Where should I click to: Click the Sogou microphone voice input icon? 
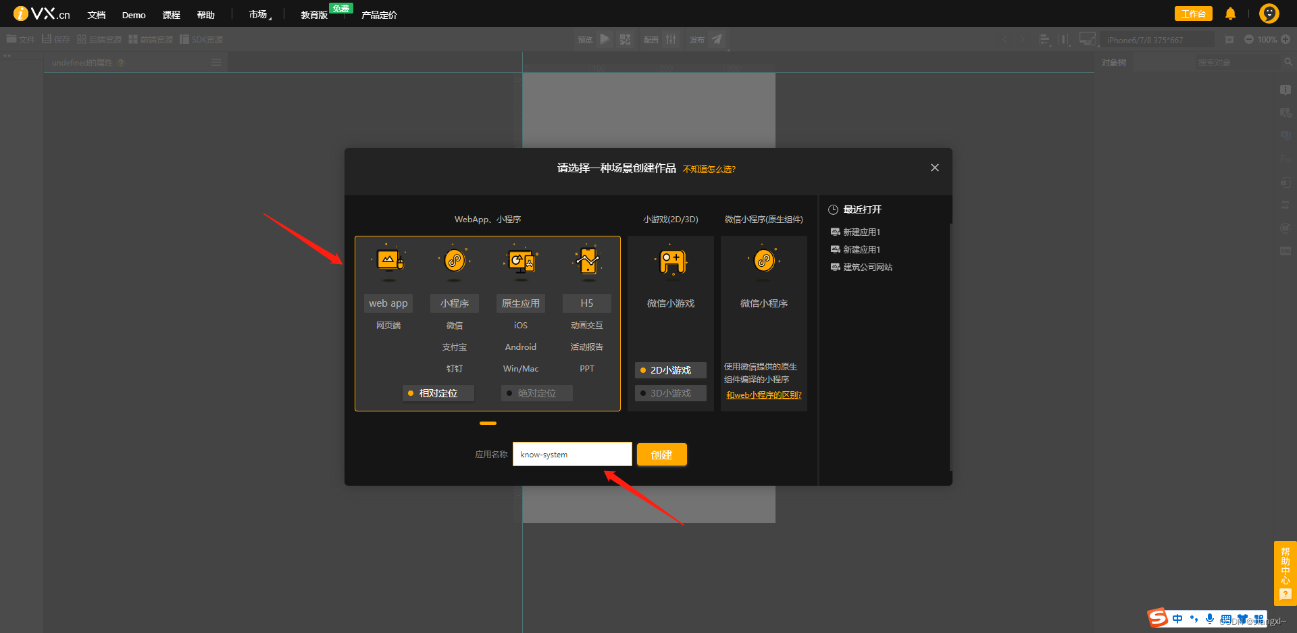click(1210, 619)
